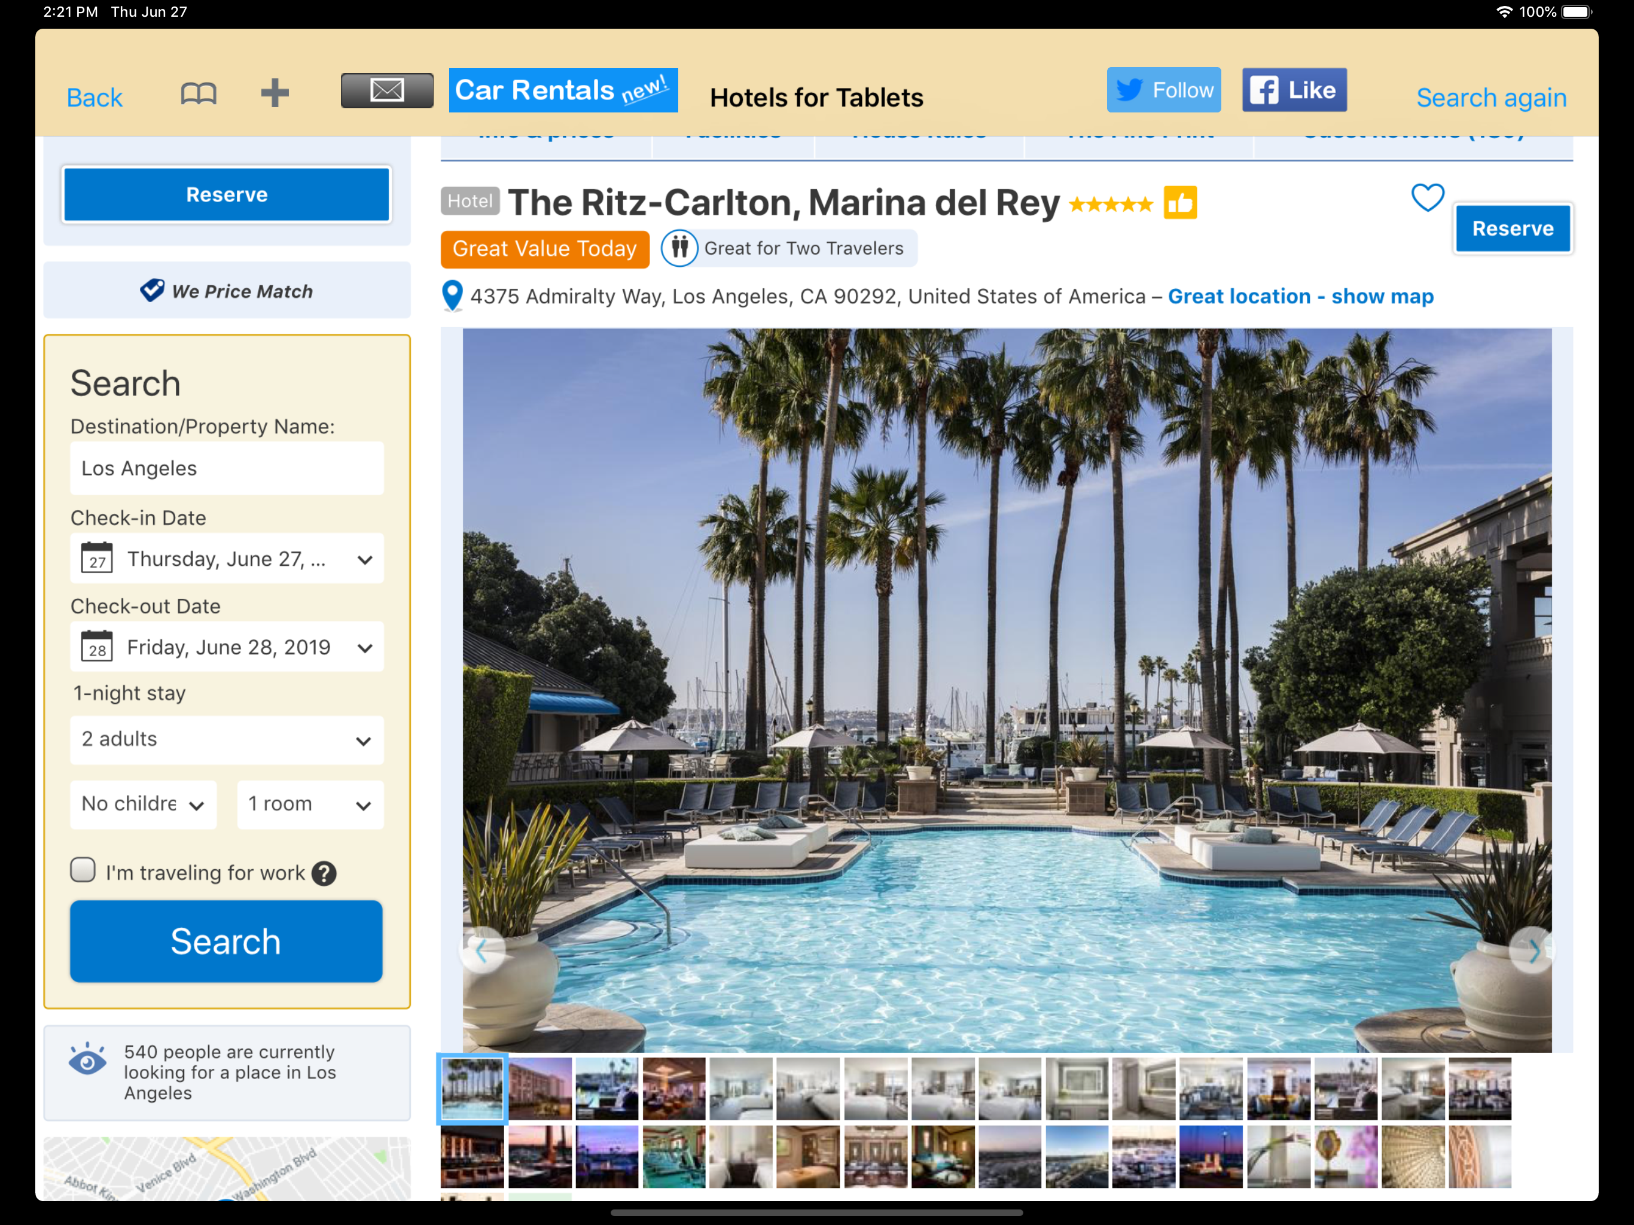Screen dimensions: 1634x1225
Task: Select the green gym thumbnail in second row
Action: (673, 1157)
